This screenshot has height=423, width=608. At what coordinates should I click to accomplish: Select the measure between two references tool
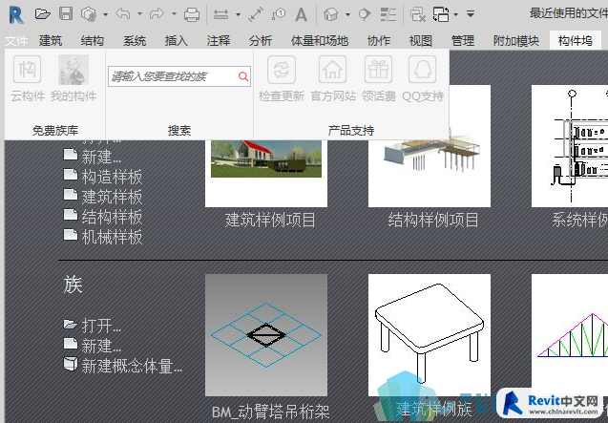[220, 14]
